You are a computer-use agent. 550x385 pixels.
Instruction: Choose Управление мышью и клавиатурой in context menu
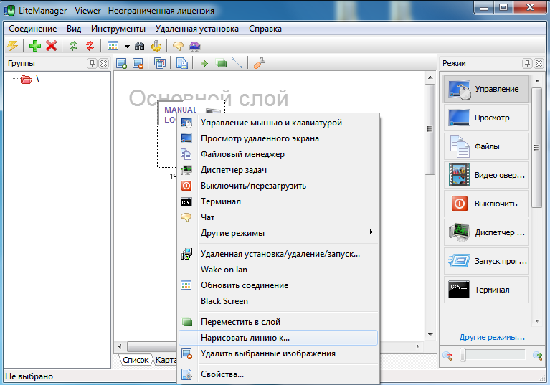click(278, 123)
